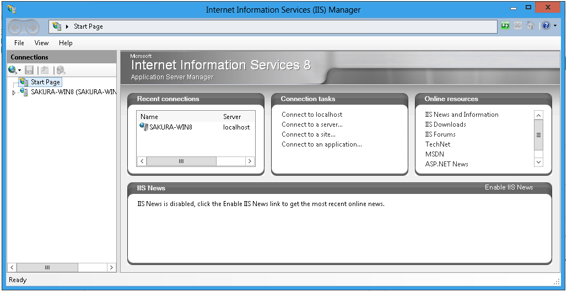The image size is (567, 292).
Task: Open the dropdown arrow beside Help icon
Action: point(555,26)
